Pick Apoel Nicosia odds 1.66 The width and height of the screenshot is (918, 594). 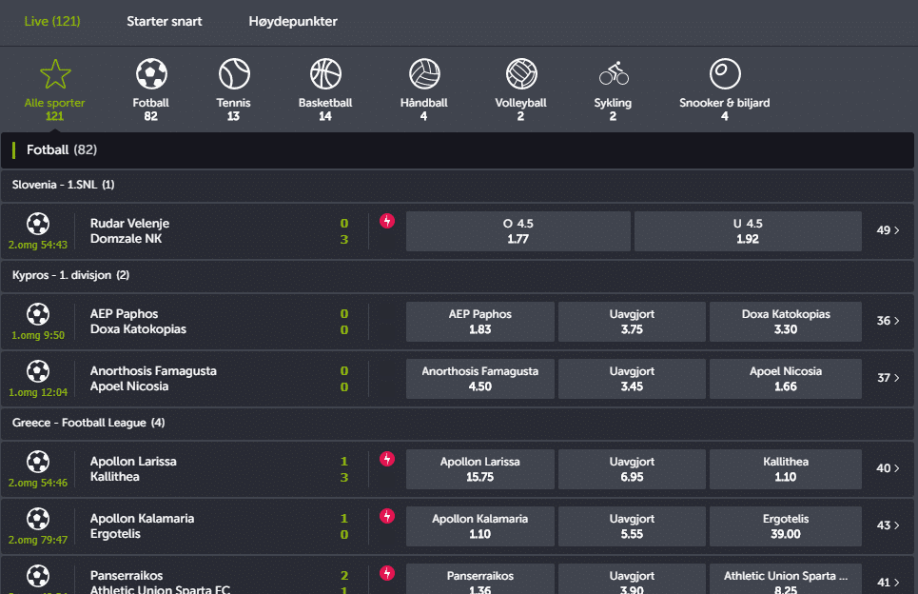(x=785, y=379)
